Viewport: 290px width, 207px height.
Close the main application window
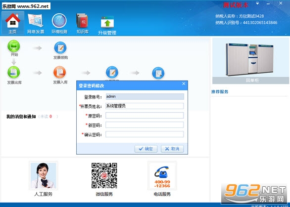(281, 3)
